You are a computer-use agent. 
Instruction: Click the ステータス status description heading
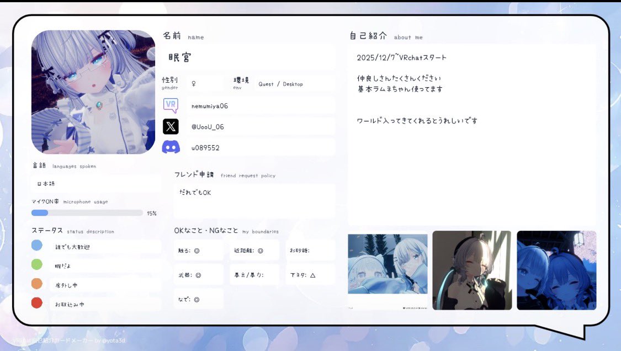tap(73, 231)
